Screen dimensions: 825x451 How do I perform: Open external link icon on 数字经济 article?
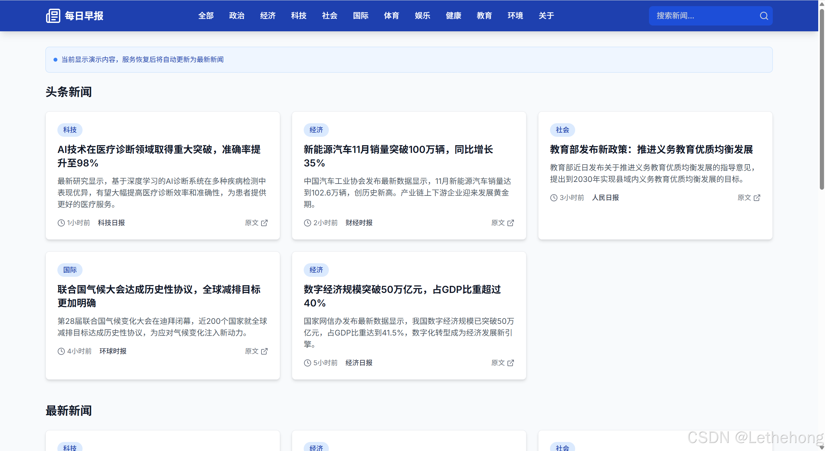coord(511,363)
